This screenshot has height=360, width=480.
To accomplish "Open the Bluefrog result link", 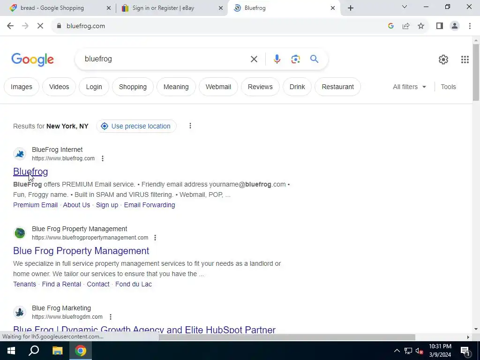I will pyautogui.click(x=30, y=172).
